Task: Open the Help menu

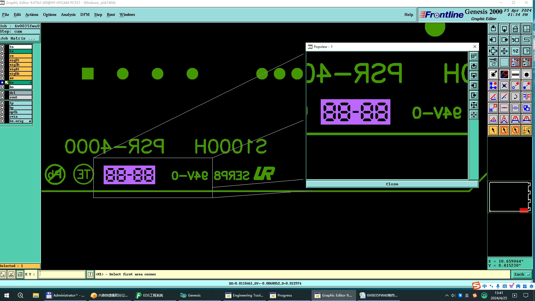Action: (409, 14)
